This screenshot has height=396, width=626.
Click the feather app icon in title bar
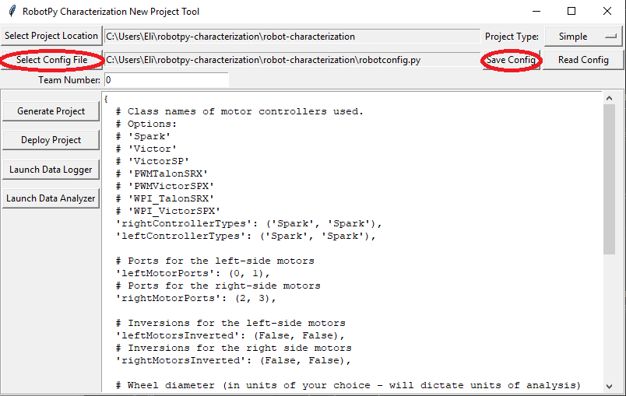[12, 11]
